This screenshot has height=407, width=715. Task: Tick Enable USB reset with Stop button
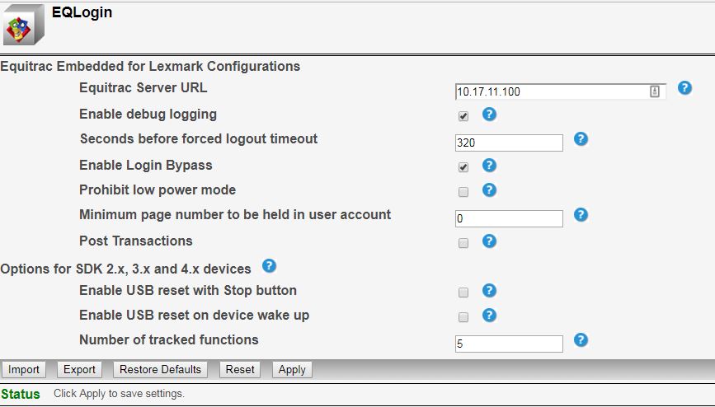pos(463,292)
